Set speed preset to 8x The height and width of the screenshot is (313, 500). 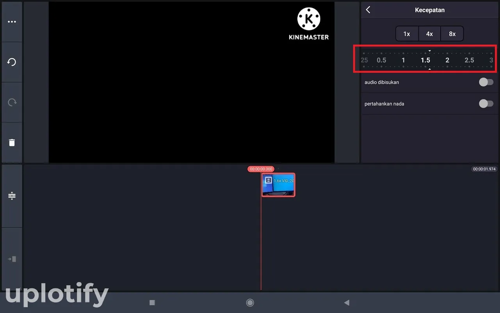[452, 34]
